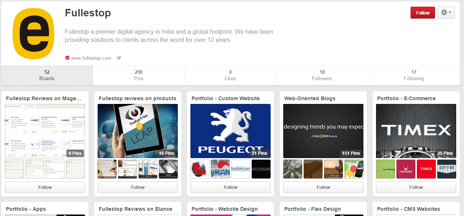
Task: Select the 12 Boards tab
Action: (x=47, y=75)
